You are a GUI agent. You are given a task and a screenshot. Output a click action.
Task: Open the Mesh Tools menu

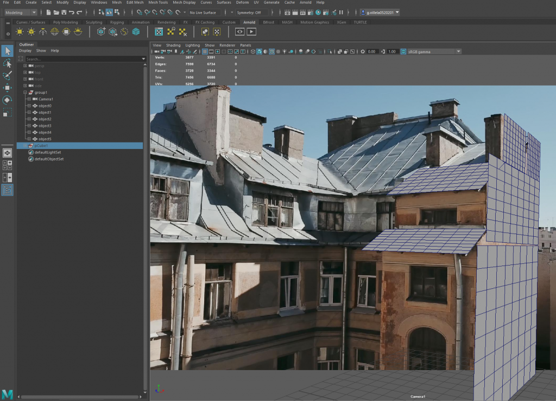click(158, 3)
